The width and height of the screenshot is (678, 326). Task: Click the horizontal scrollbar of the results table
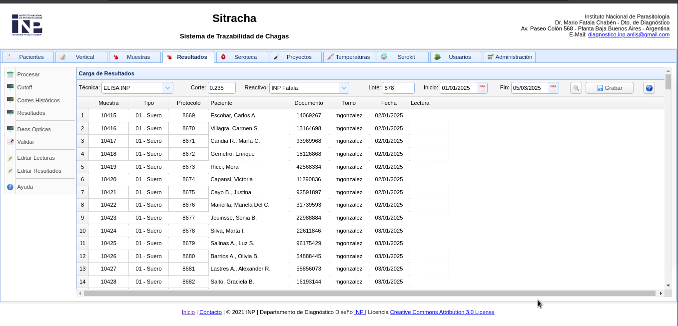pos(369,294)
